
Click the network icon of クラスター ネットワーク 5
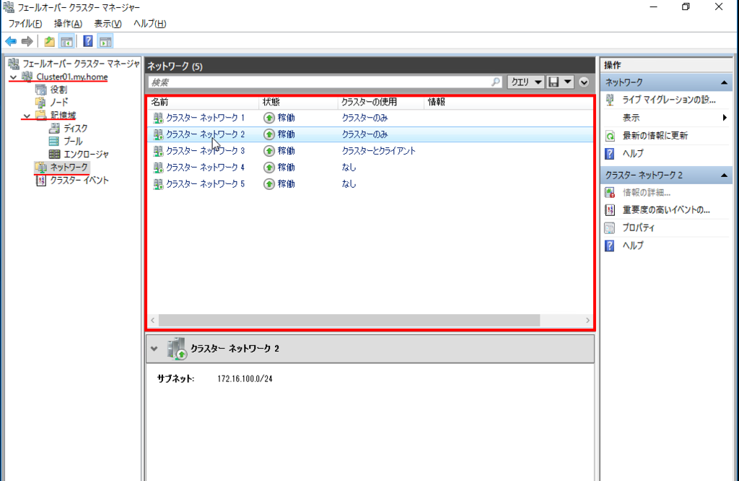(x=158, y=184)
